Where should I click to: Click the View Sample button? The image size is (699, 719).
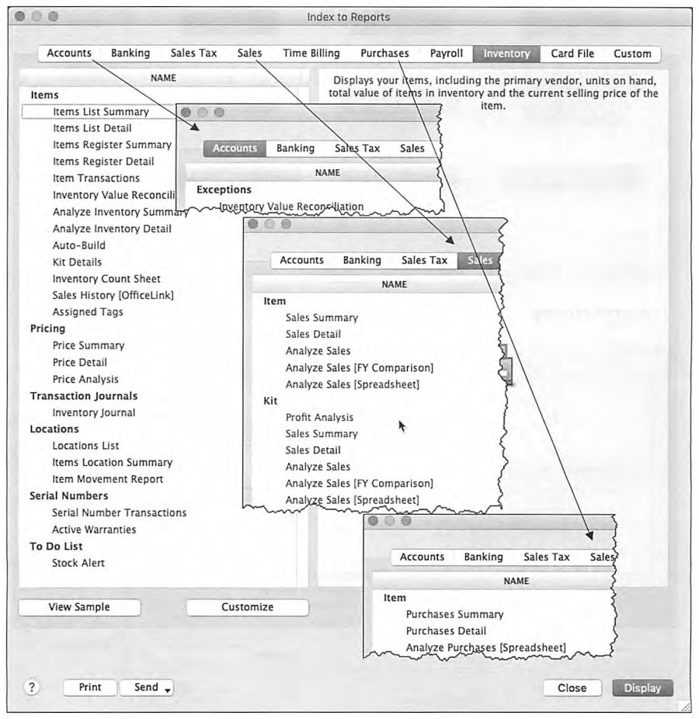click(79, 606)
